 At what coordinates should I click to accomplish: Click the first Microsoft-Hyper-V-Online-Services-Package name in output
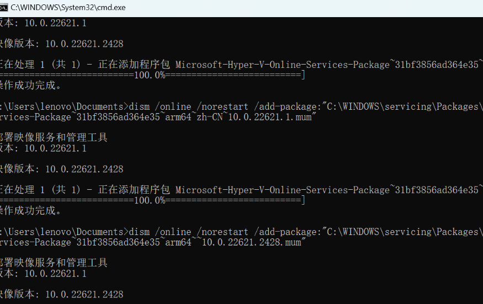coord(282,65)
